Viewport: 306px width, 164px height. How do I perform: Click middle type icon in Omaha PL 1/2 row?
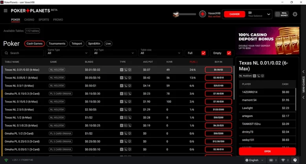coord(126,133)
